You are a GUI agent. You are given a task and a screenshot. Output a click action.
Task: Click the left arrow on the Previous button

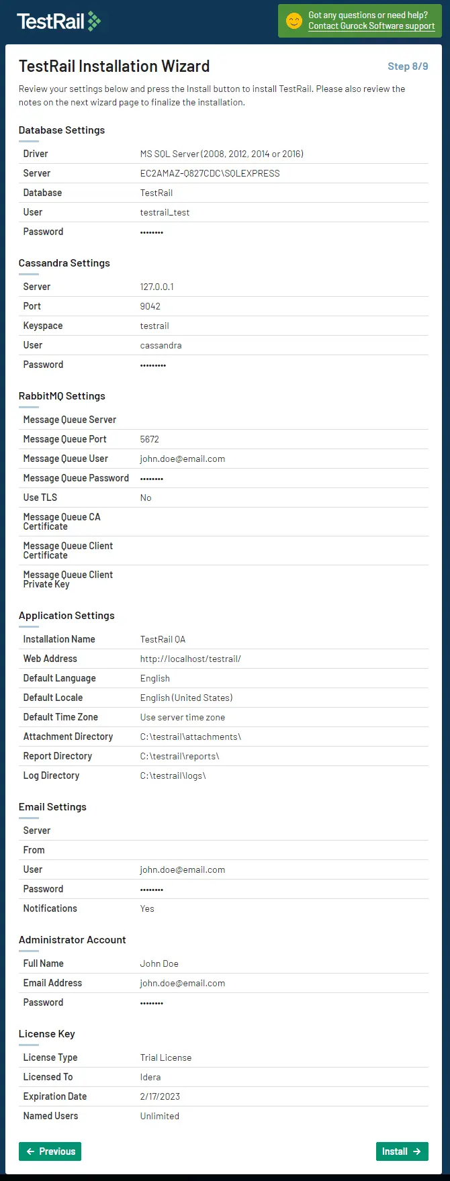click(x=30, y=1151)
